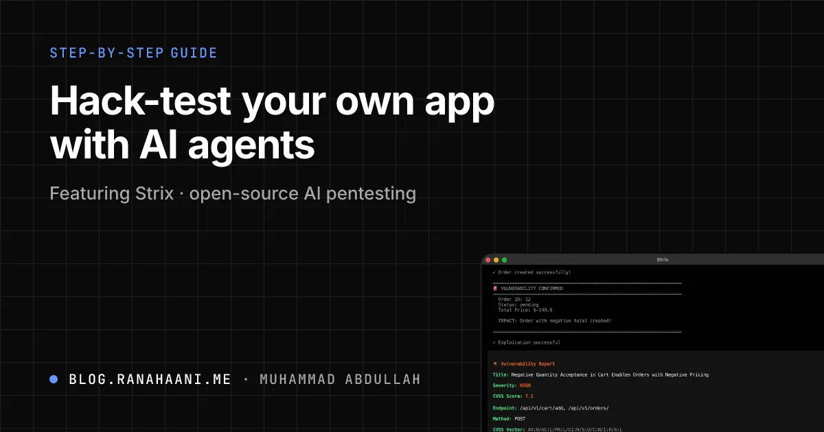Click the 'Exploitation successful' line

[x=527, y=342]
